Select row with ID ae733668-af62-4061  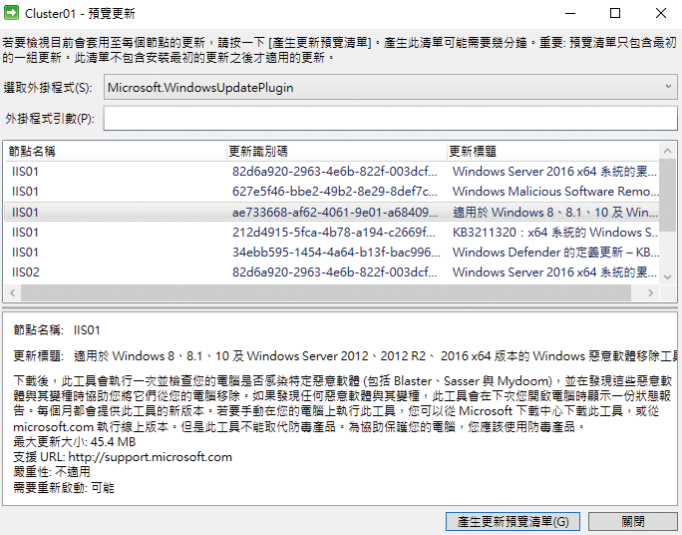pyautogui.click(x=332, y=212)
